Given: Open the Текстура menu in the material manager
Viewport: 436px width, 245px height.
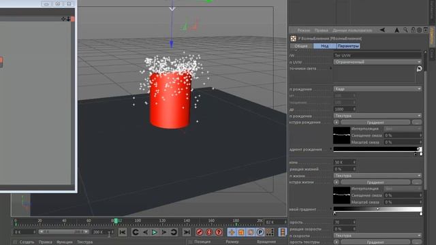Looking at the screenshot, I should click(x=84, y=242).
